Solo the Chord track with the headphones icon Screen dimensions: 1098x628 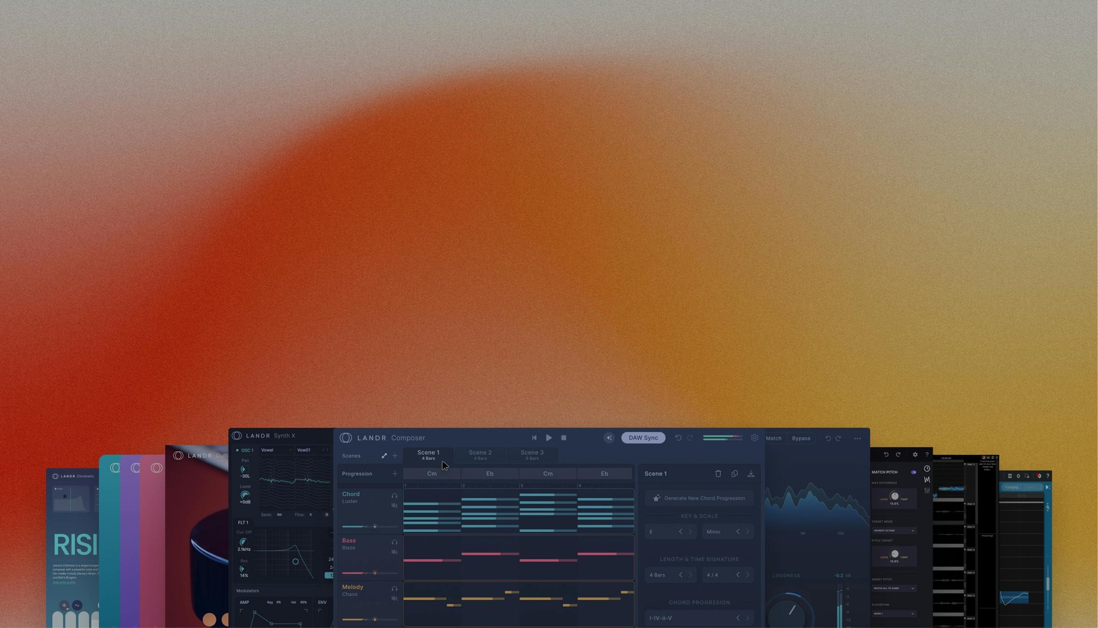[x=394, y=495]
